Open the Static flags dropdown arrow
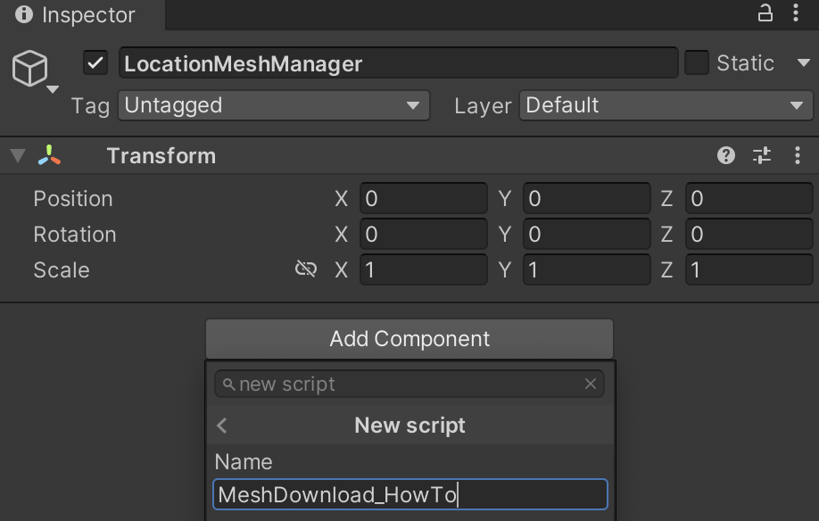This screenshot has width=819, height=521. 804,62
